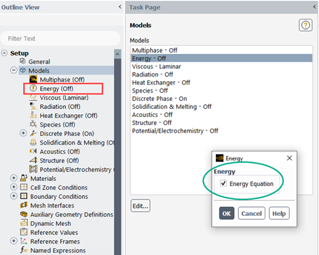Collapse the Outline View panel arrow
Viewport: 319px width, 255px height.
[120, 7]
